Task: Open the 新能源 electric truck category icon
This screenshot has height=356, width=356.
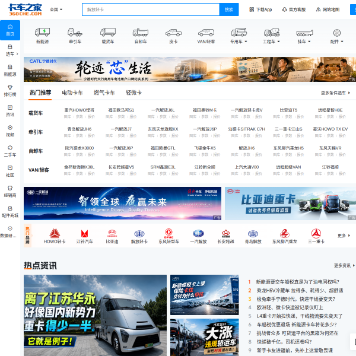Action: [x=43, y=36]
